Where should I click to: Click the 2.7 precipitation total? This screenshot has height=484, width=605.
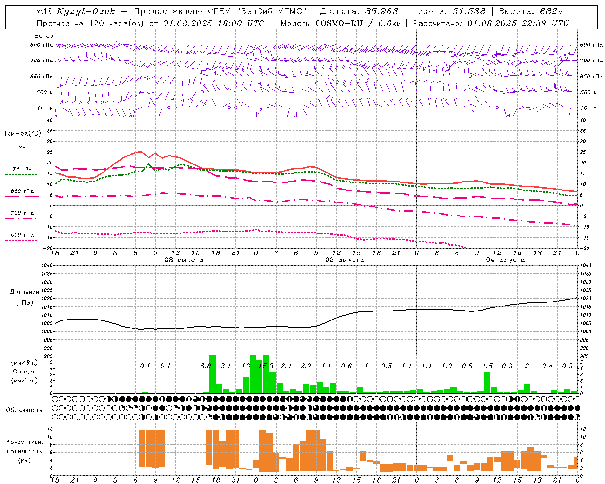(x=306, y=366)
